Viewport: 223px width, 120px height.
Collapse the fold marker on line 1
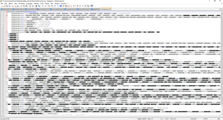[7, 12]
